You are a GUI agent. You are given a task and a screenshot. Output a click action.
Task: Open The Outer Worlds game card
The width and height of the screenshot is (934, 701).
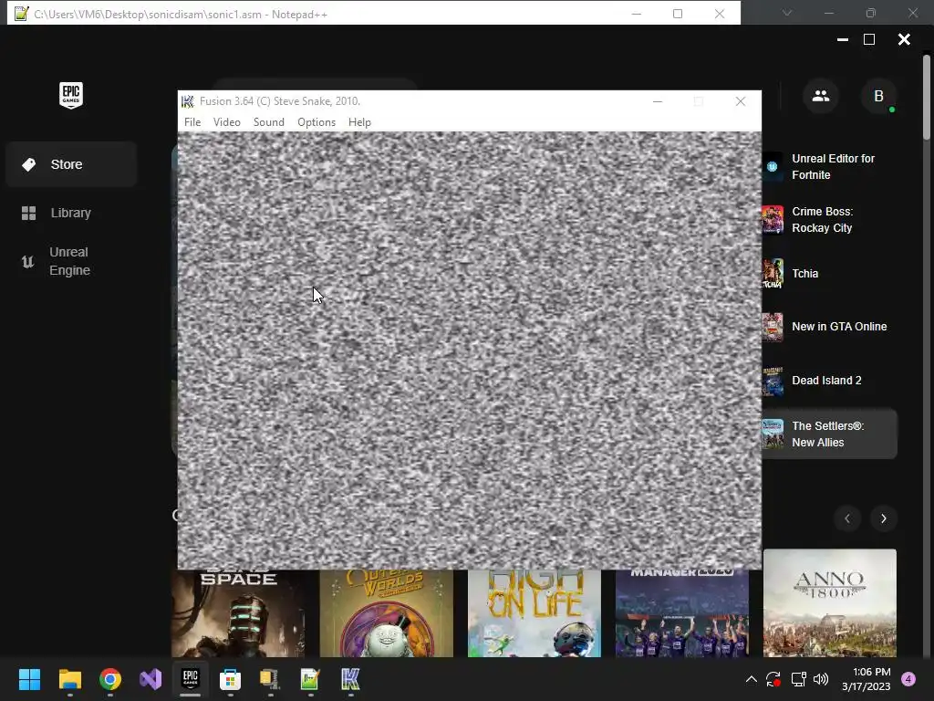pos(386,613)
